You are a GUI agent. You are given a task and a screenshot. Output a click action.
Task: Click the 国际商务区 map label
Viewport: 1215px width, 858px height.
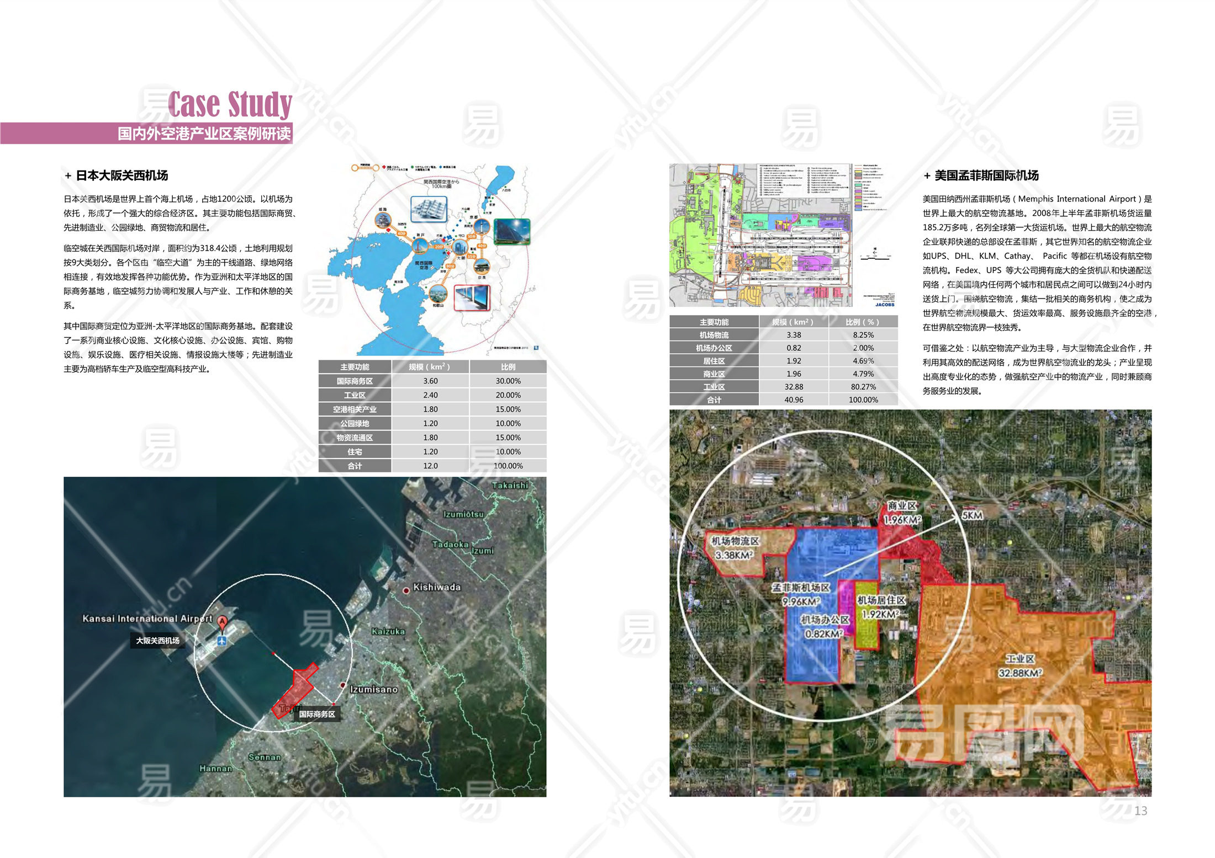[x=317, y=714]
